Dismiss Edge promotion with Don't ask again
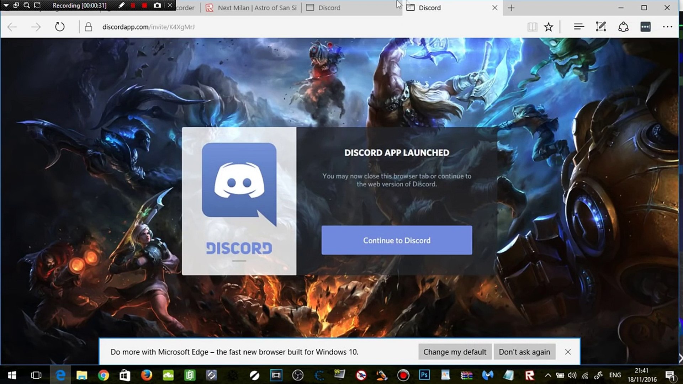Image resolution: width=683 pixels, height=384 pixels. click(x=524, y=352)
